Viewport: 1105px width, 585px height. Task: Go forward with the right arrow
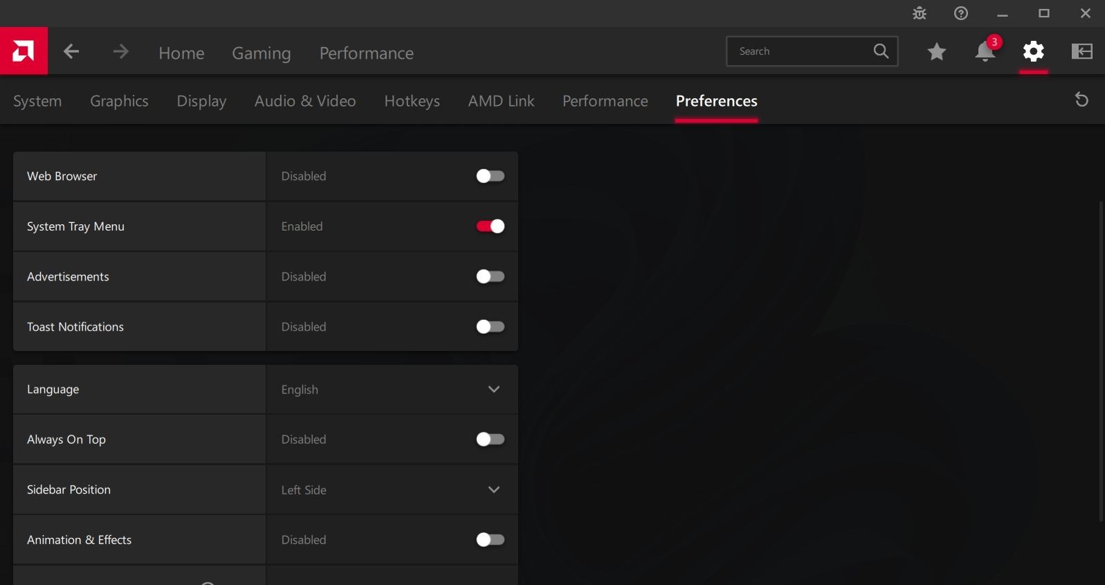coord(120,51)
